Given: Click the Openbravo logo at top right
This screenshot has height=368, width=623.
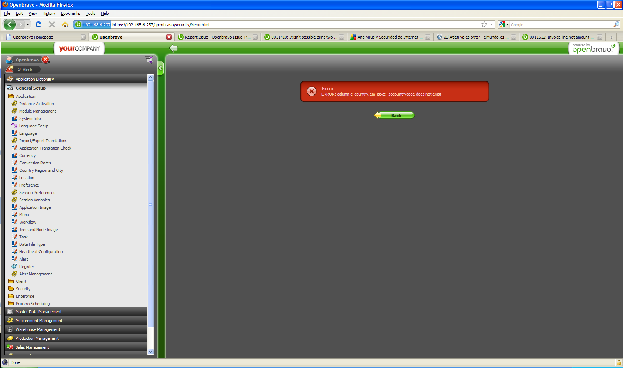Looking at the screenshot, I should (x=593, y=48).
